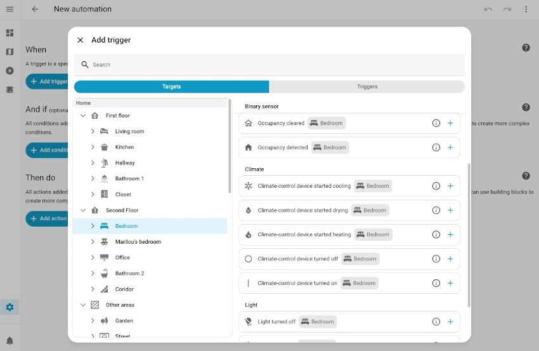Switch to the Triggers tab
The image size is (539, 351).
pyautogui.click(x=367, y=87)
